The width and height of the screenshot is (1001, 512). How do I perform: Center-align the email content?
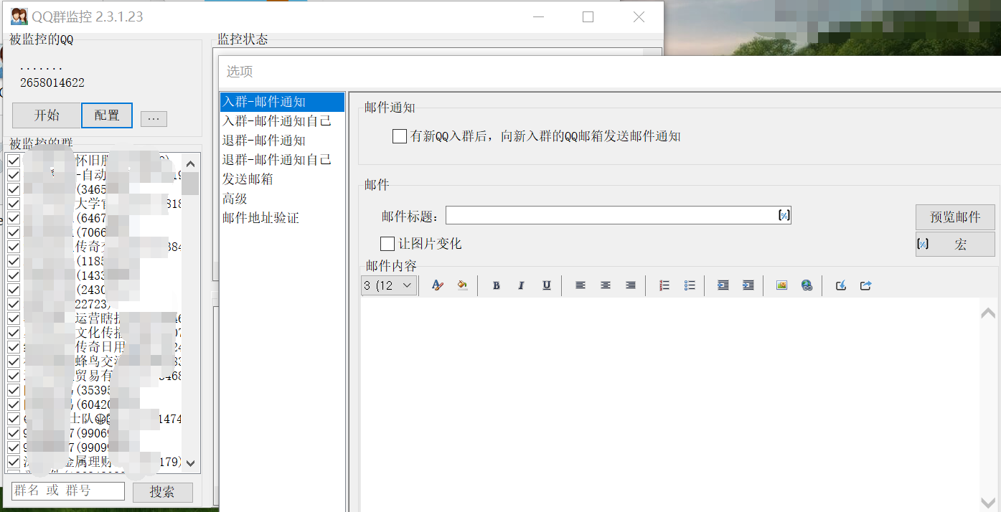(605, 285)
